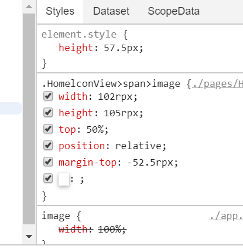The height and width of the screenshot is (249, 243).
Task: Click the height property name in element.style
Action: pyautogui.click(x=76, y=48)
